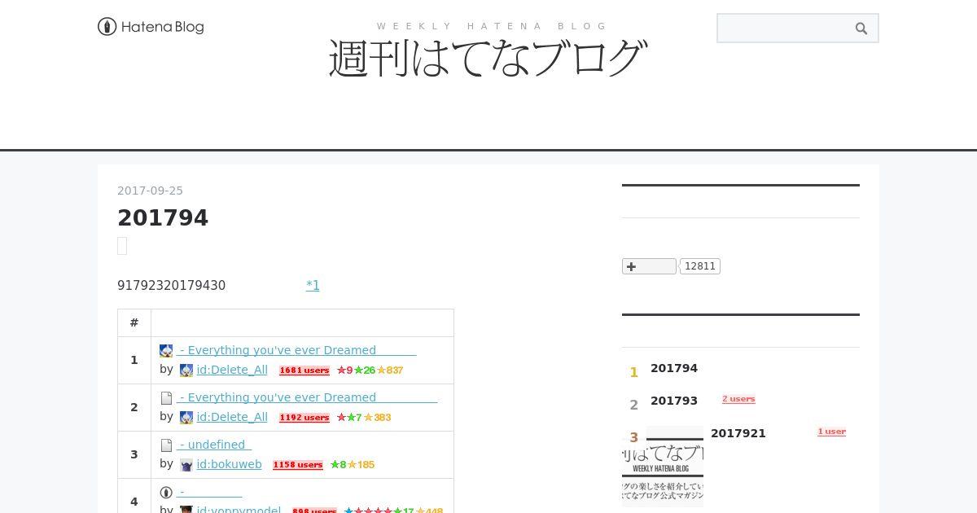
Task: Click the yellow star count 837
Action: point(390,370)
